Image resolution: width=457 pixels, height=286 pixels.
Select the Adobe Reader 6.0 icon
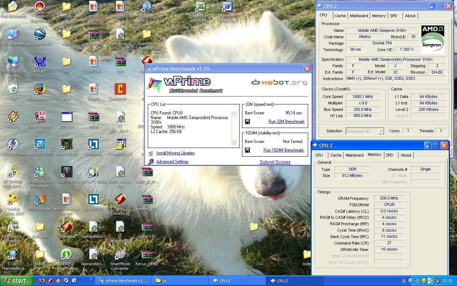(40, 117)
